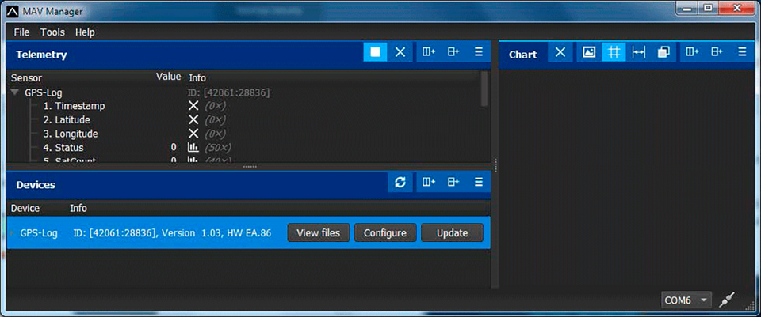
Task: Toggle the Chart grid display
Action: (x=613, y=52)
